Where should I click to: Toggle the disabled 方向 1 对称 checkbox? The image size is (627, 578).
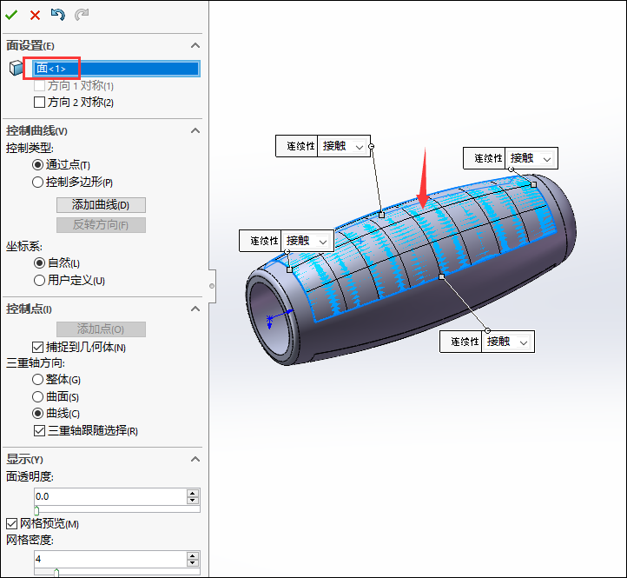point(39,86)
